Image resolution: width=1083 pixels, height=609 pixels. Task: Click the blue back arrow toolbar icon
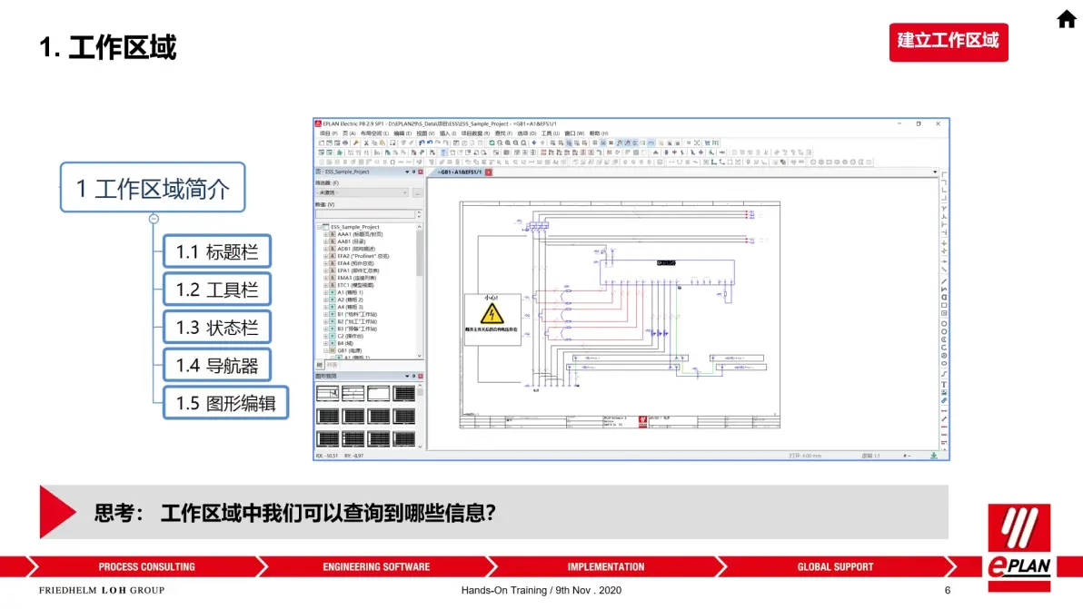(x=534, y=142)
